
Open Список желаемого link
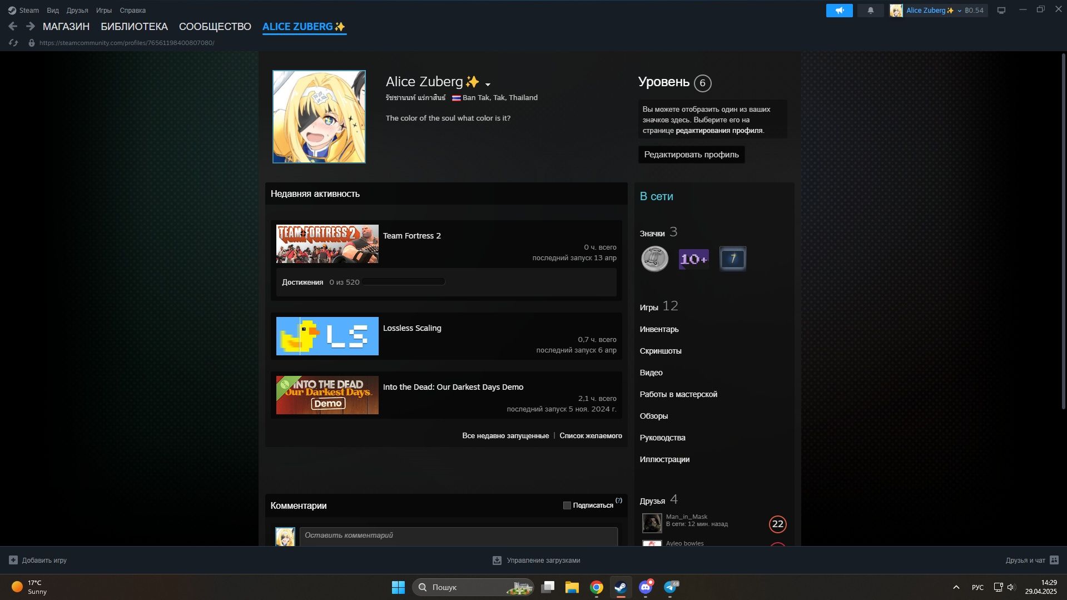tap(590, 436)
